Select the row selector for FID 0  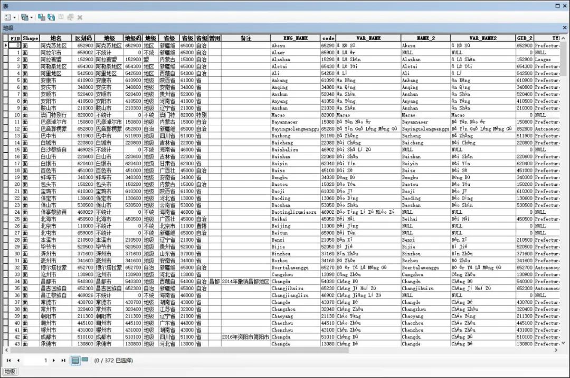(x=6, y=45)
